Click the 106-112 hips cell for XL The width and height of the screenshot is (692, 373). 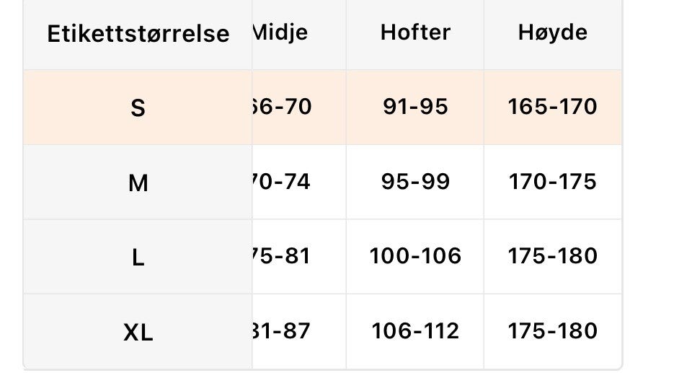coord(415,331)
